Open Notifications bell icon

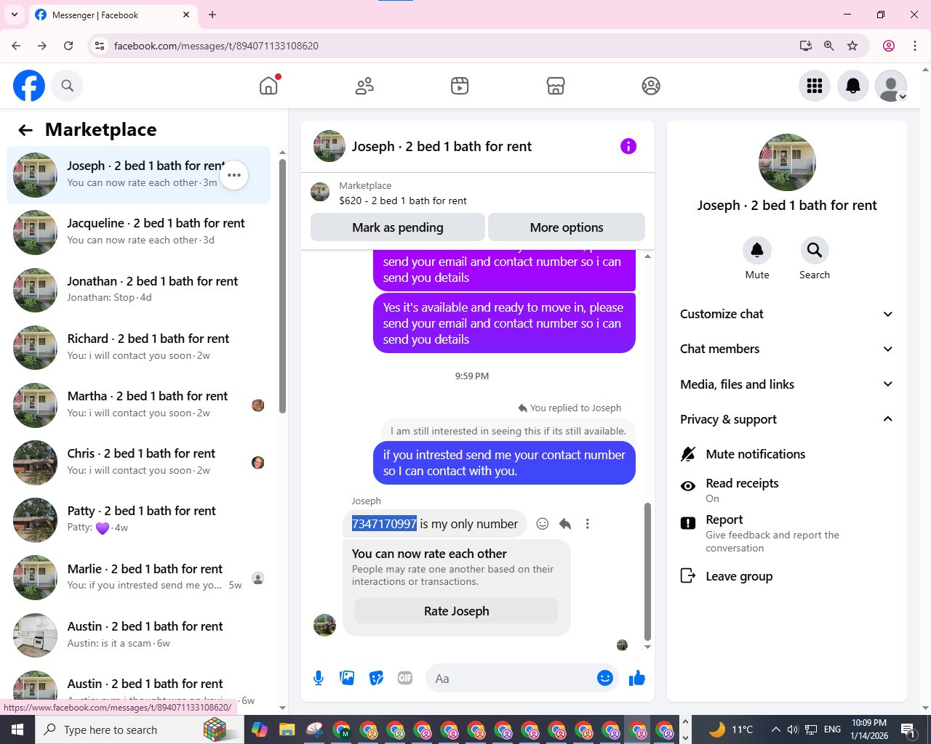click(853, 86)
